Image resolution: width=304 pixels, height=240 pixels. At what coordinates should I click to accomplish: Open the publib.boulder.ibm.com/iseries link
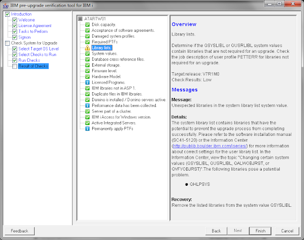tap(209, 146)
